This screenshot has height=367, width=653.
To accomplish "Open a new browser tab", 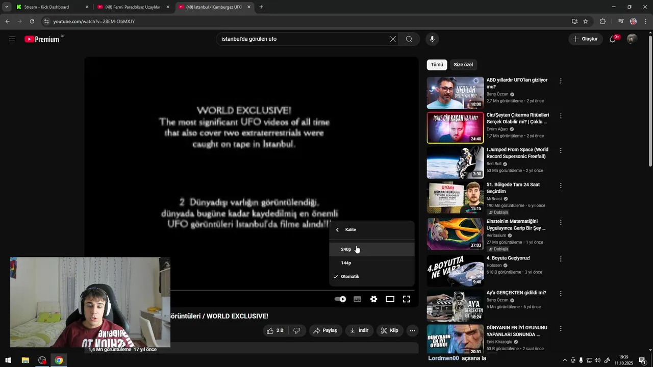I will tap(261, 7).
